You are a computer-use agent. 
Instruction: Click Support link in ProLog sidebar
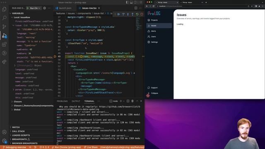point(159,88)
